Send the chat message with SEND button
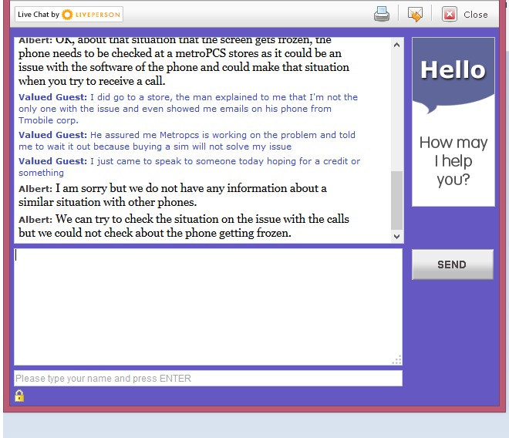The width and height of the screenshot is (509, 438). 453,264
